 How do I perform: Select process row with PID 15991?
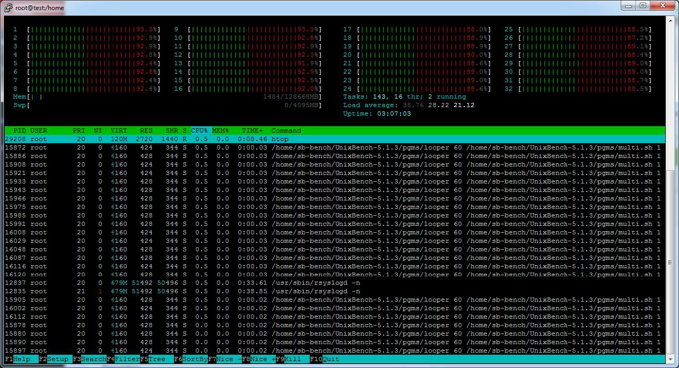tap(334, 224)
